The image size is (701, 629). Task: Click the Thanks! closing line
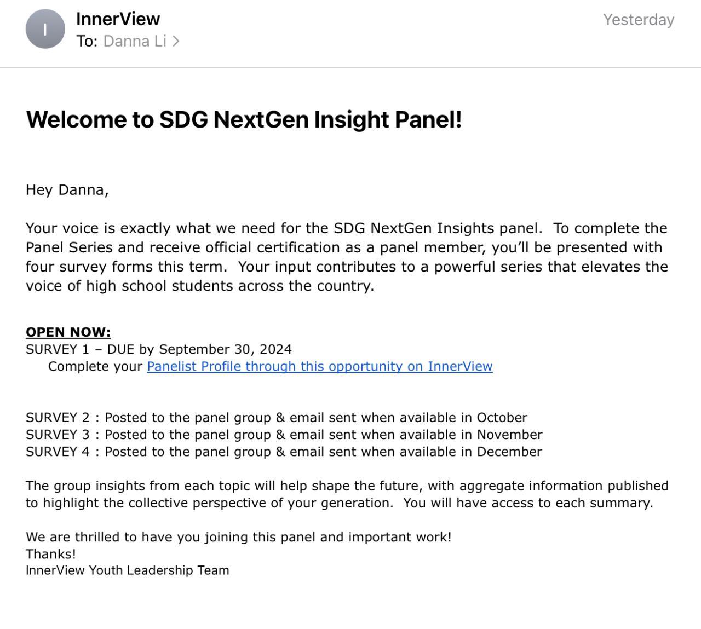point(50,554)
